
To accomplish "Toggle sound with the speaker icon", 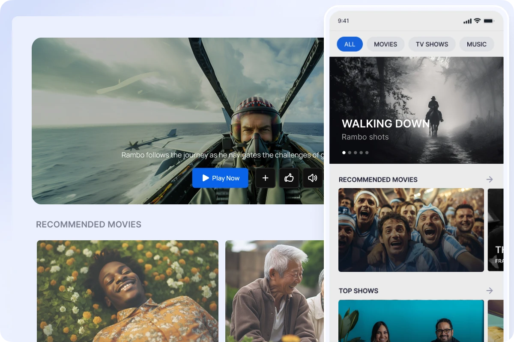I will pyautogui.click(x=313, y=178).
